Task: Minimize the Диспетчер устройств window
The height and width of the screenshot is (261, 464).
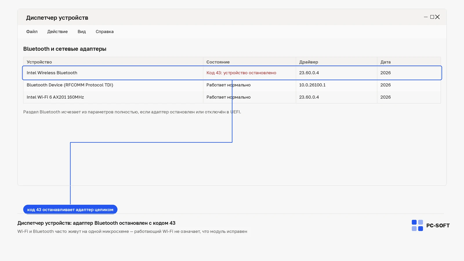Action: pos(426,17)
